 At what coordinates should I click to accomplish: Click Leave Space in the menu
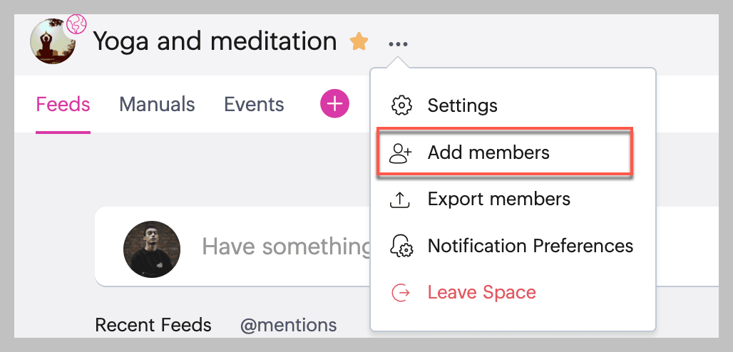tap(481, 292)
